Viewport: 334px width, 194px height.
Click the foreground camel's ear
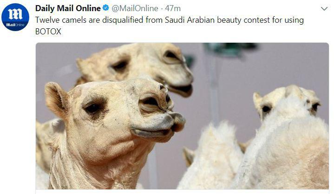57,99
